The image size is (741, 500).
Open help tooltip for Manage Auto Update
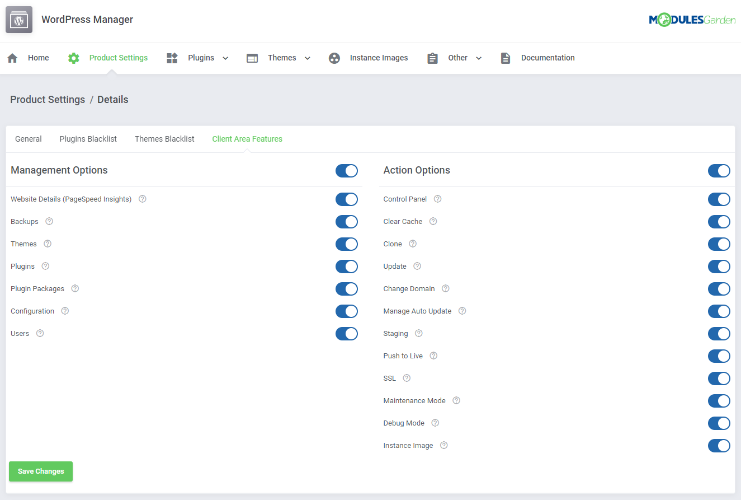click(x=462, y=311)
